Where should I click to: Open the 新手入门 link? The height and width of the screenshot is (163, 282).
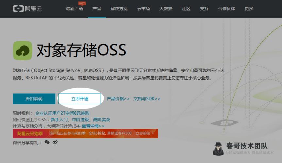(59, 120)
